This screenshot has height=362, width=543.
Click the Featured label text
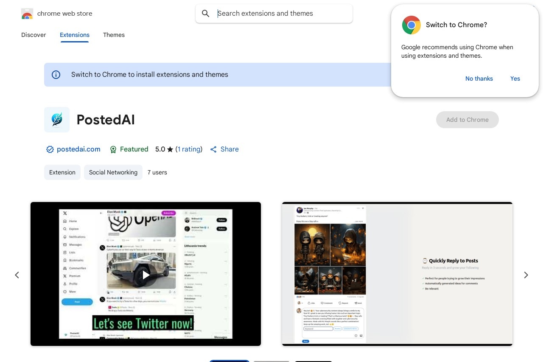tap(134, 149)
